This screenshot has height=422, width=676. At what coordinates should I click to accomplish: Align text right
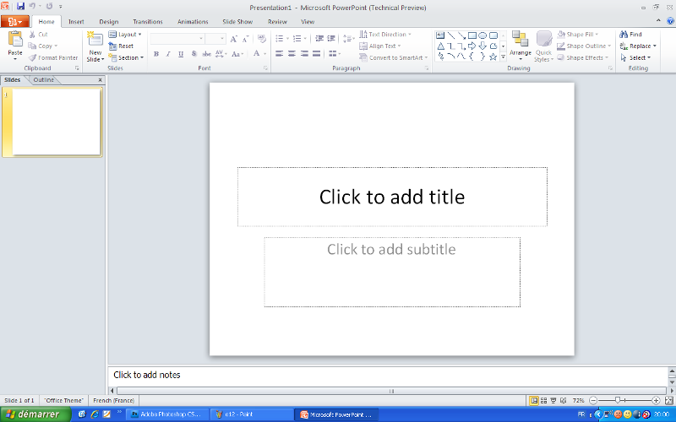tap(304, 54)
